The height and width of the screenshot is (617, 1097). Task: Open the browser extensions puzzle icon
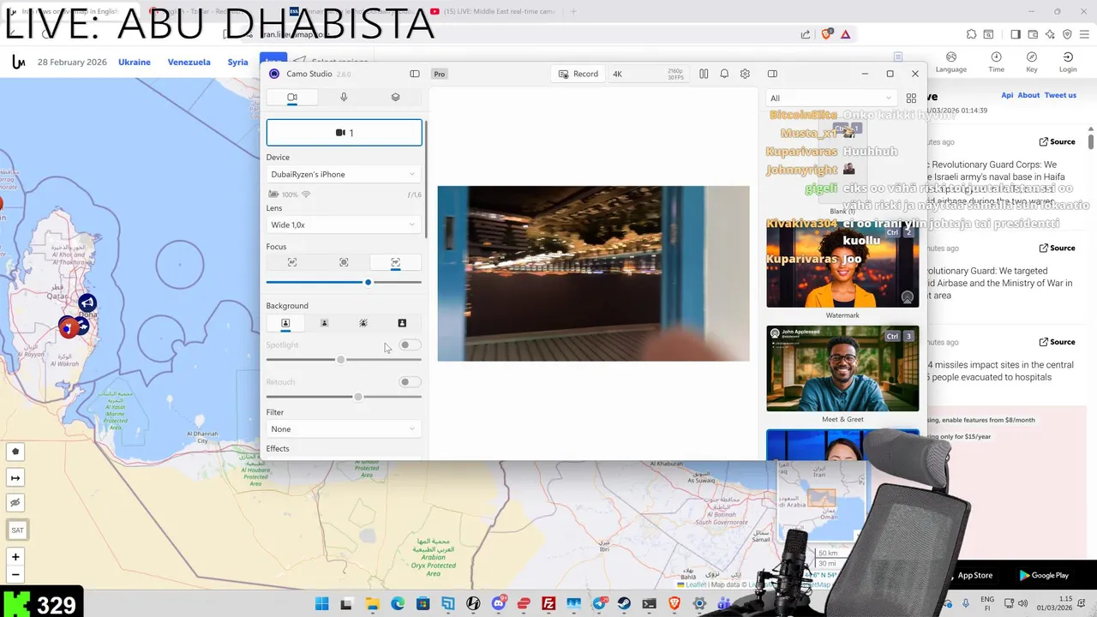(x=971, y=34)
